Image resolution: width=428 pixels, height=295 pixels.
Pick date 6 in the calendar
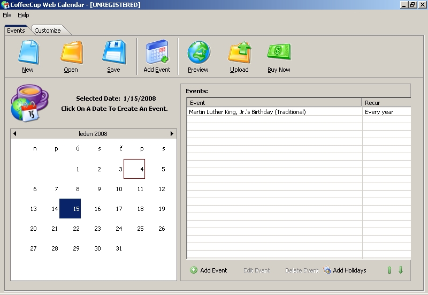coord(35,189)
